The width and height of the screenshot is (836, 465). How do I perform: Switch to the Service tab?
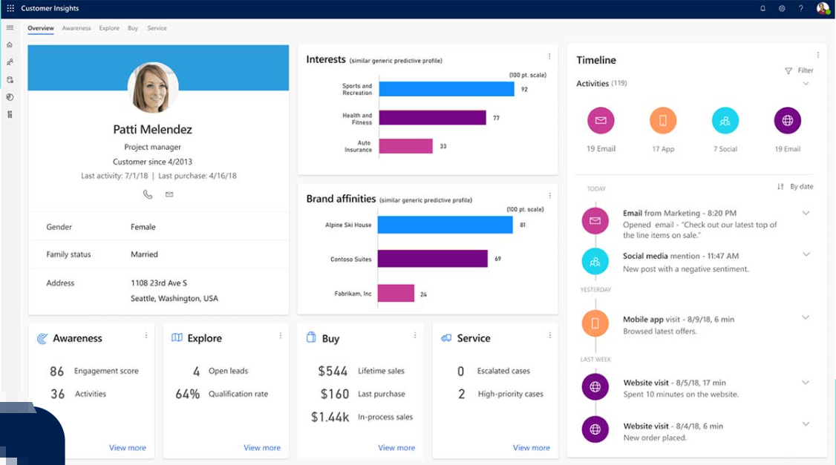tap(157, 28)
